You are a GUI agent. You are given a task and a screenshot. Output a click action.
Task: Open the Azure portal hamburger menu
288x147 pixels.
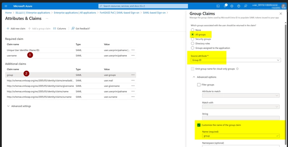(x=6, y=6)
